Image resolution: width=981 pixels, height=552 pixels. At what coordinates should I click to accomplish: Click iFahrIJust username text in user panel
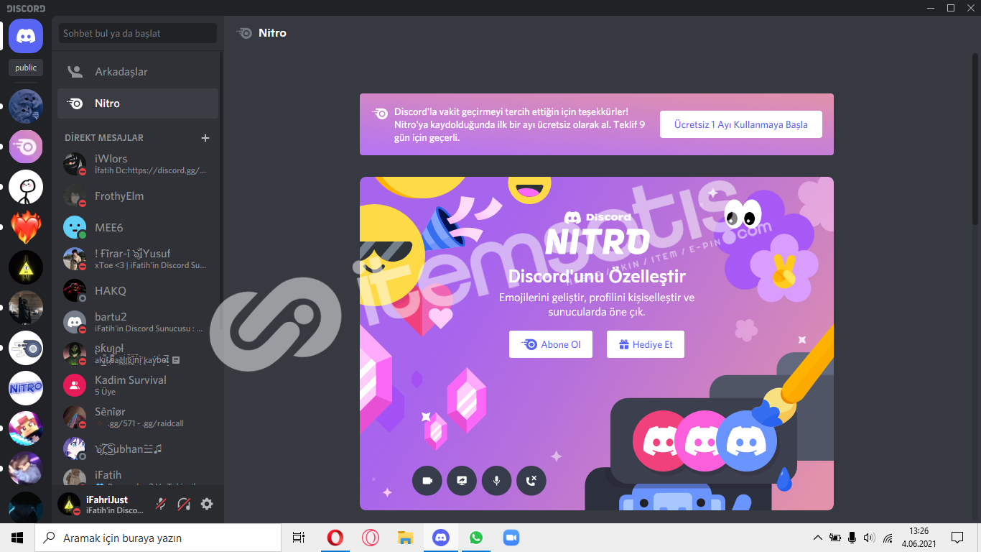coord(107,500)
